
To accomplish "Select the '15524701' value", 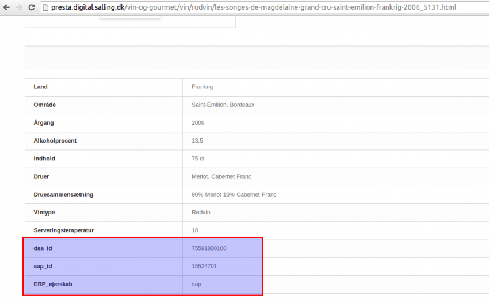I will pyautogui.click(x=204, y=266).
